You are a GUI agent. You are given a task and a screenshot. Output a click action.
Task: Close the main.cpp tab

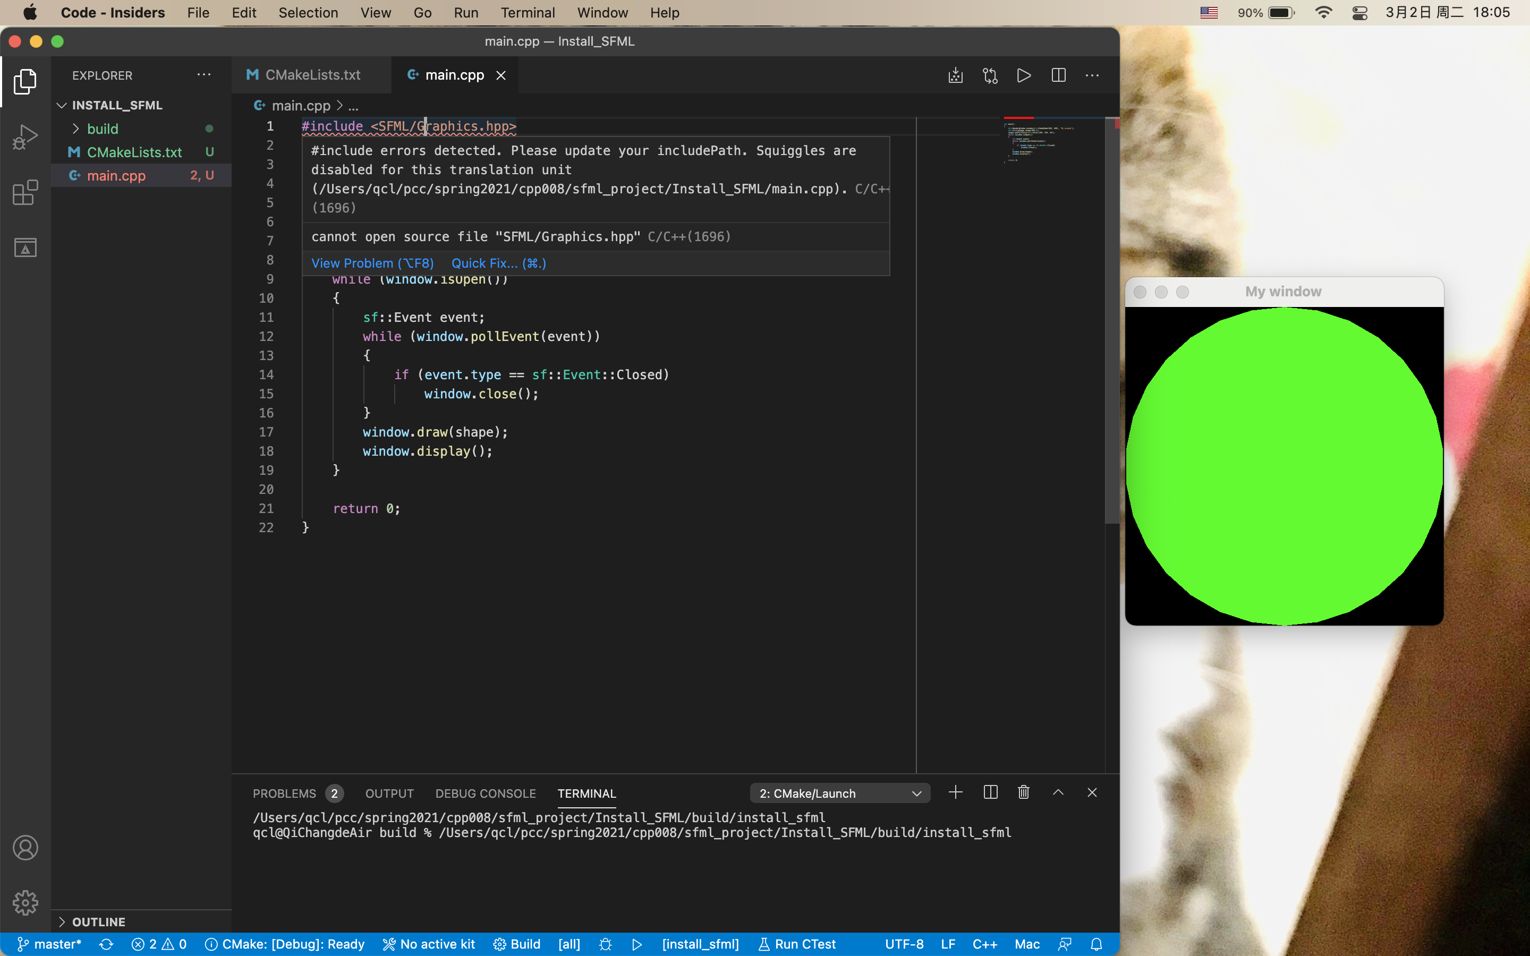pos(501,75)
